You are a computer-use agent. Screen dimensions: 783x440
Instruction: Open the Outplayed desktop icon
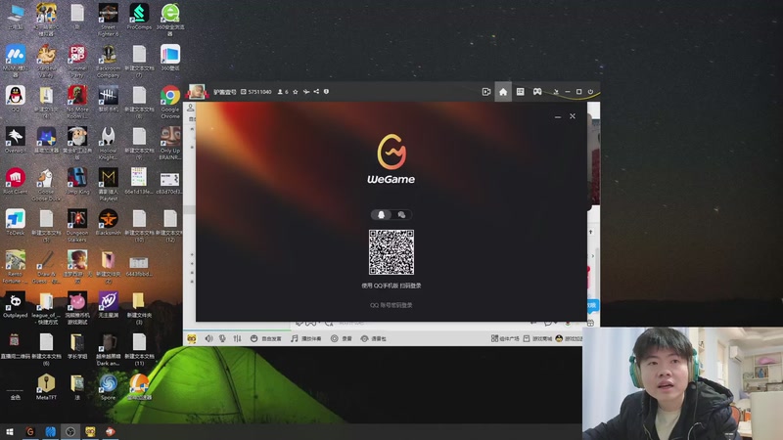pos(16,305)
